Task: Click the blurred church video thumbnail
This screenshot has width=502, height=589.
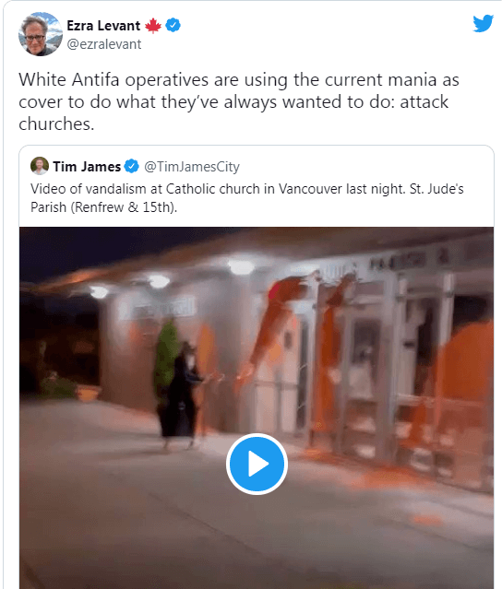Action: pos(257,407)
